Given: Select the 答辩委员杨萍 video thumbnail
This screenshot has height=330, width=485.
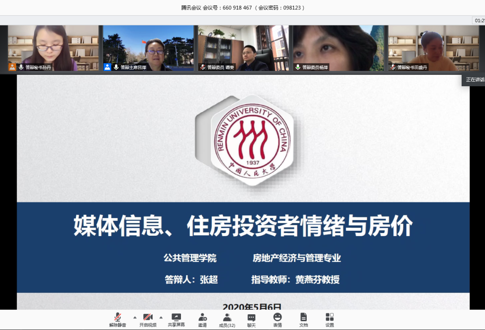Looking at the screenshot, I should tap(339, 48).
